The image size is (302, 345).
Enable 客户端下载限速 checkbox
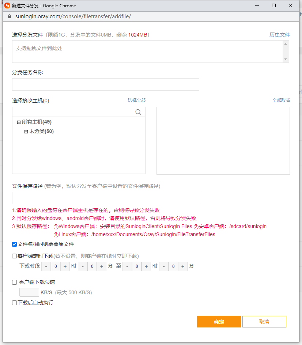[15, 282]
